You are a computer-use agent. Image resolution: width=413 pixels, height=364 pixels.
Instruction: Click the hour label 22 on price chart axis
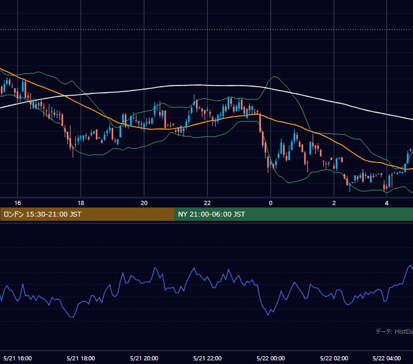click(x=208, y=203)
